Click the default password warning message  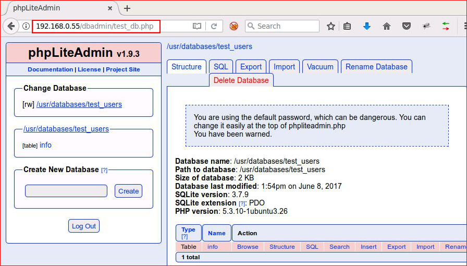pos(317,126)
